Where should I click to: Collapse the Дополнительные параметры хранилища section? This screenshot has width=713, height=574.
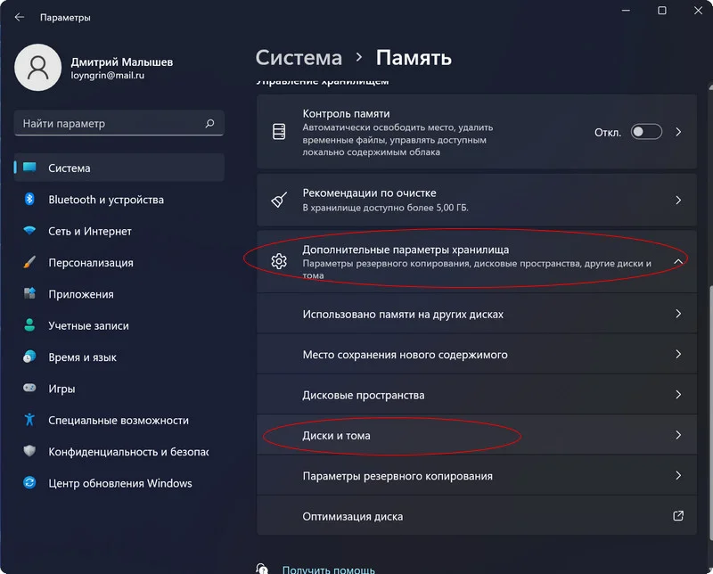[x=678, y=261]
